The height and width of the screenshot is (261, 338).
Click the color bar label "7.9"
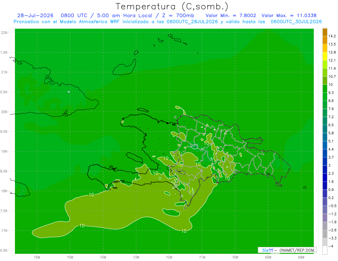tap(331, 109)
